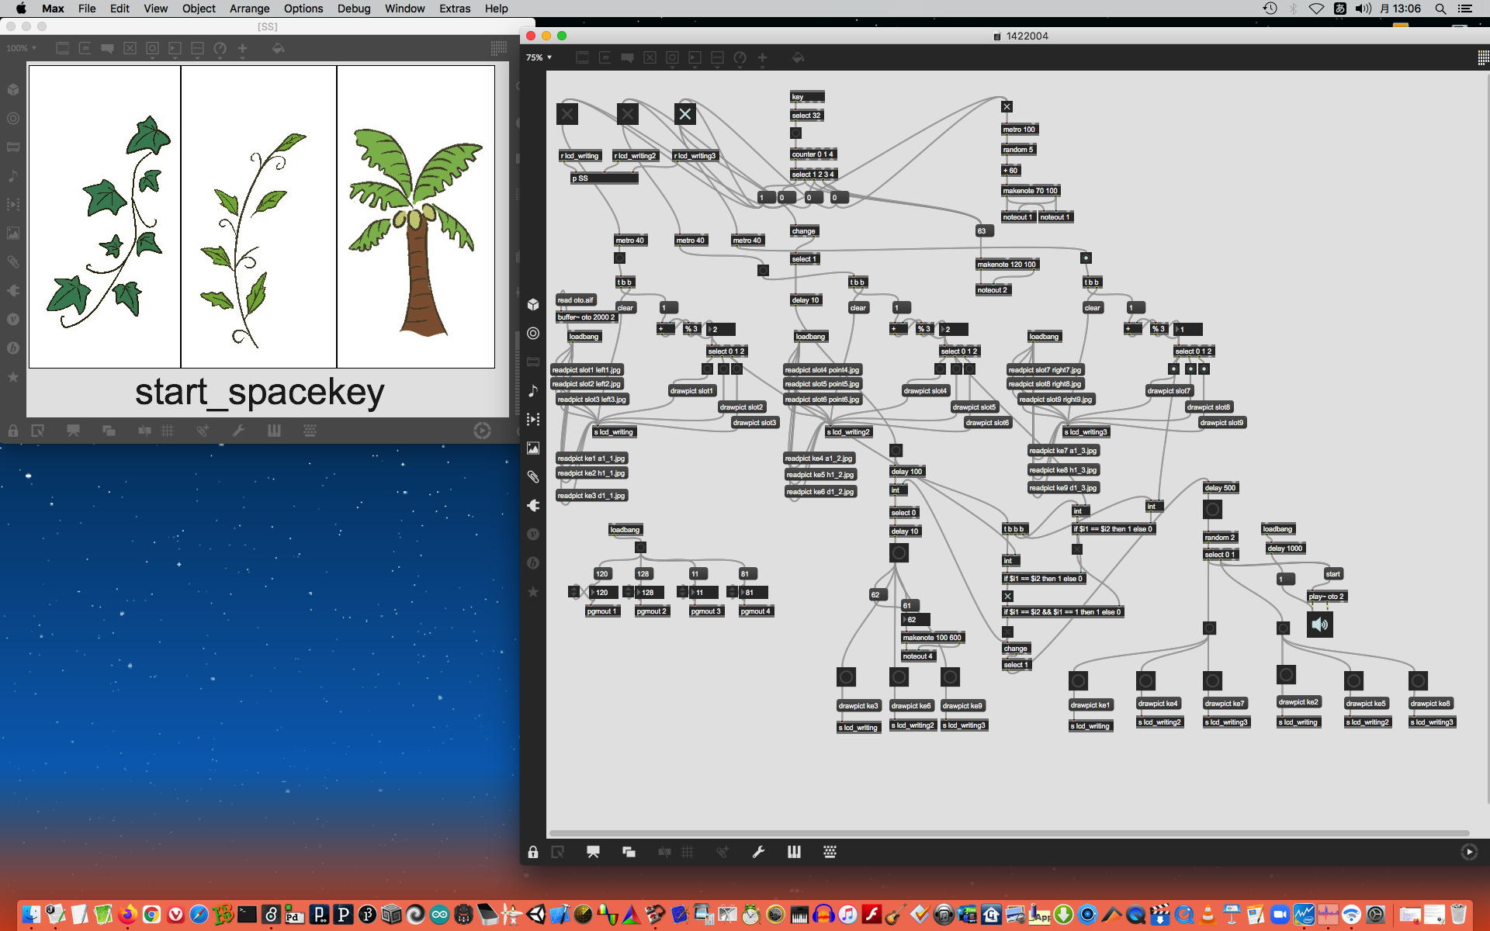Toggle the X box above metro 100

[x=1007, y=107]
